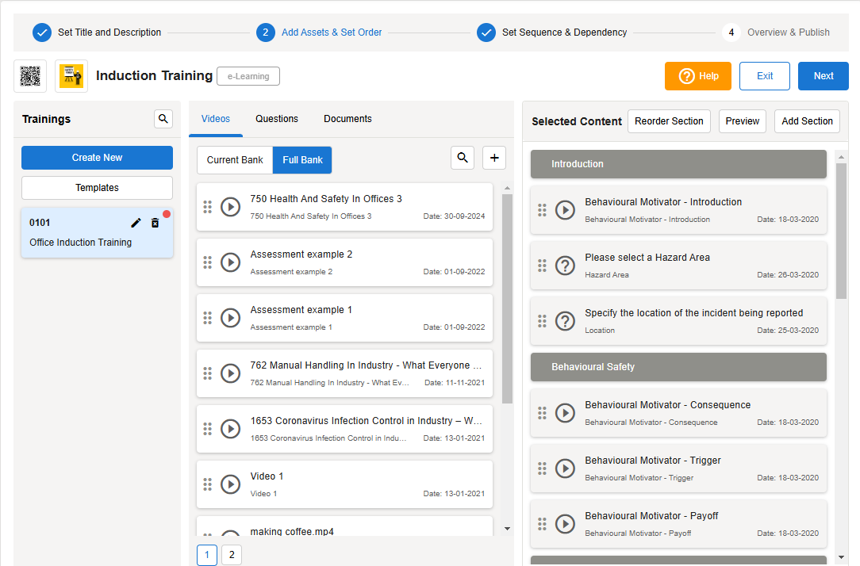Click the plus icon to add asset

494,158
